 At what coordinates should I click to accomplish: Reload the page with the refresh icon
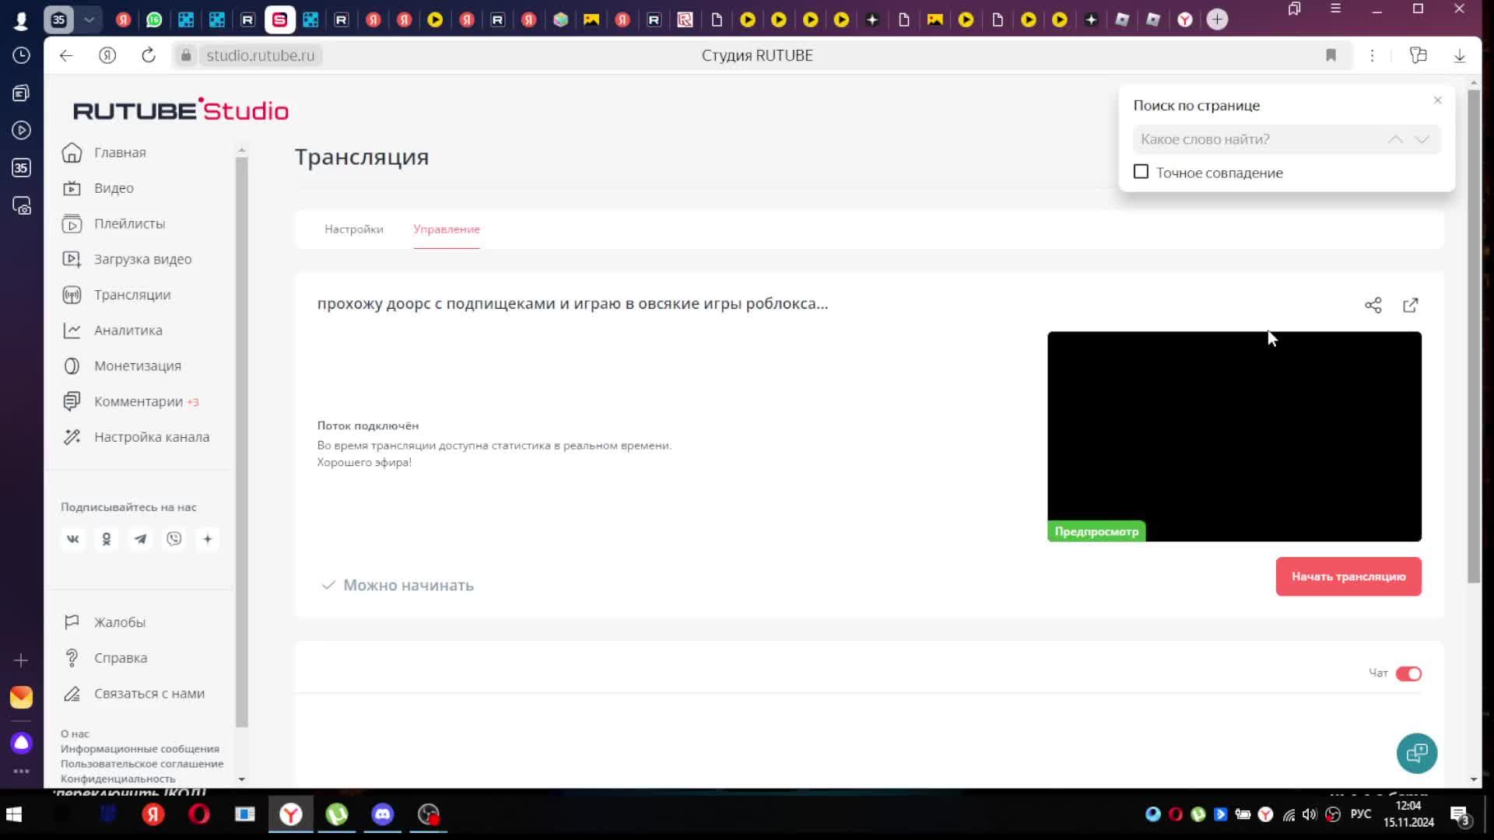[149, 55]
